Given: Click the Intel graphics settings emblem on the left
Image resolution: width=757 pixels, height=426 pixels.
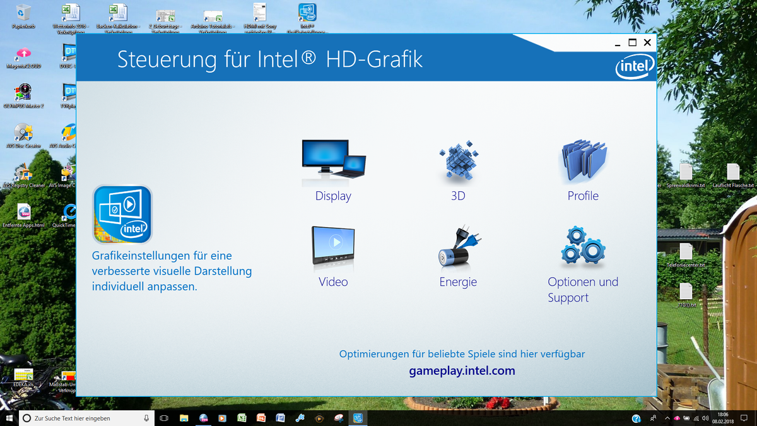Looking at the screenshot, I should [122, 214].
